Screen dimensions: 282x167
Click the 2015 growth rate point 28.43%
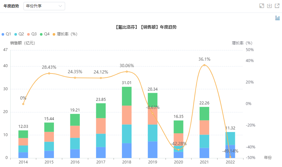pos(49,73)
